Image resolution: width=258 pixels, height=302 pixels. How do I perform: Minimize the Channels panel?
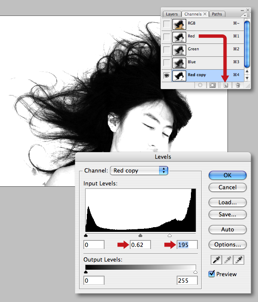coord(242,10)
